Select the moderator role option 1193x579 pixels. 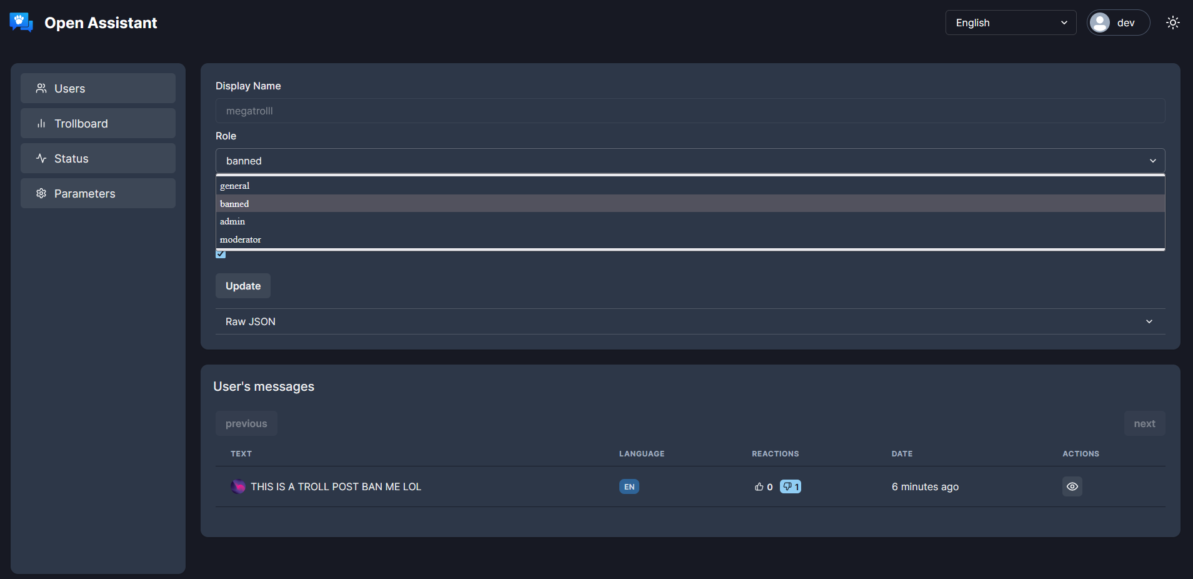(x=690, y=239)
